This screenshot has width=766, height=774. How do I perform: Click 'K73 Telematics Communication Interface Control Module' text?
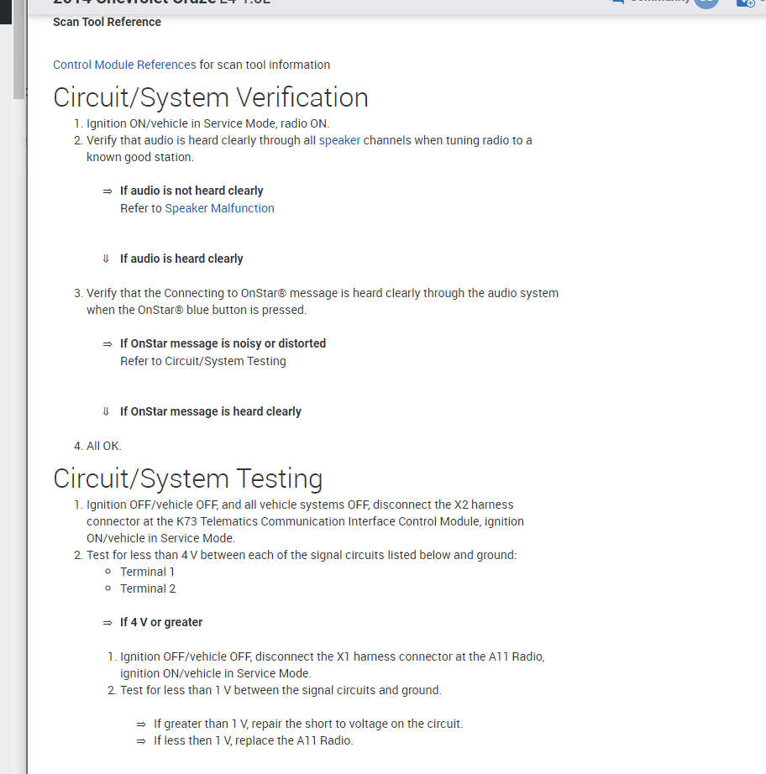pos(328,521)
